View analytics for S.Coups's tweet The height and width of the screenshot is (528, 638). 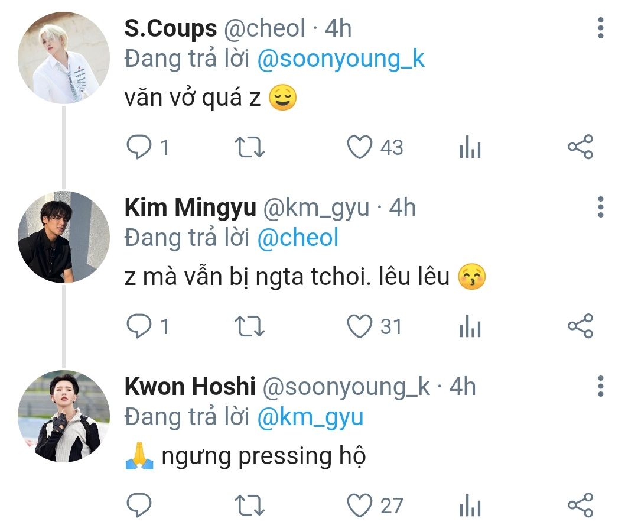[x=470, y=148]
